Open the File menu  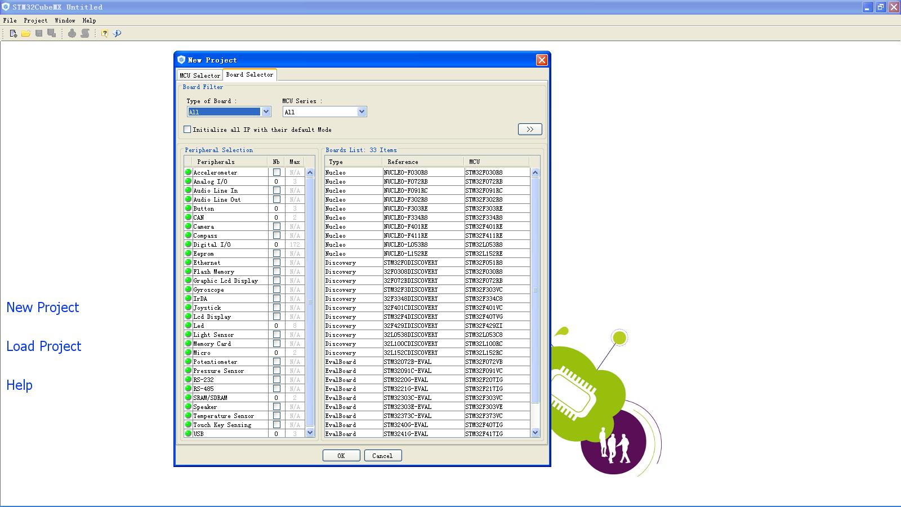tap(10, 20)
